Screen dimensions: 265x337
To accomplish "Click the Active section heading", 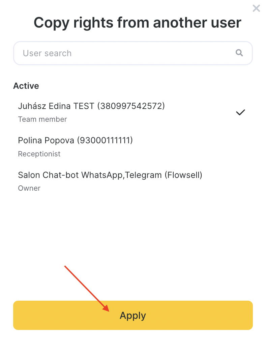I will click(x=26, y=86).
